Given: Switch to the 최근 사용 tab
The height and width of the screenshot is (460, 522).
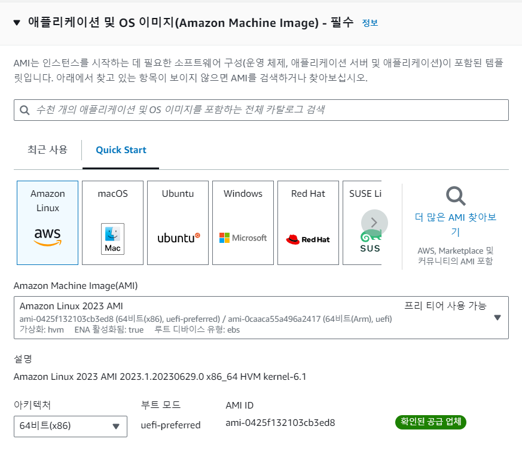Looking at the screenshot, I should 47,150.
